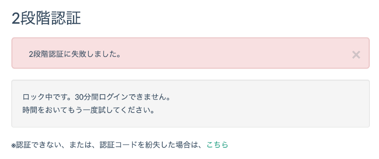Image resolution: width=379 pixels, height=159 pixels.
Task: Click empty space inside the pink alert banner
Action: pos(221,53)
